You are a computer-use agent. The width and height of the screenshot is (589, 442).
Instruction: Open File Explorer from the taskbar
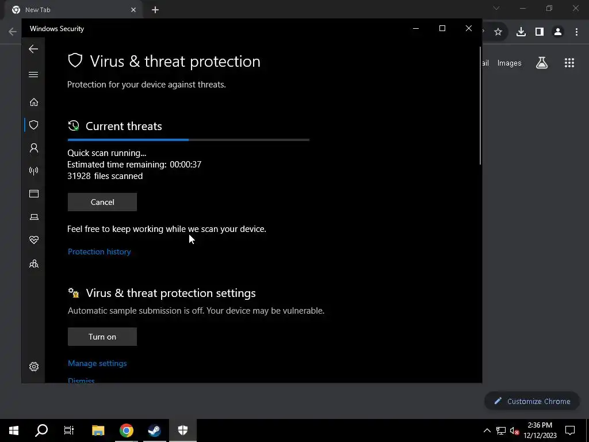(x=98, y=430)
